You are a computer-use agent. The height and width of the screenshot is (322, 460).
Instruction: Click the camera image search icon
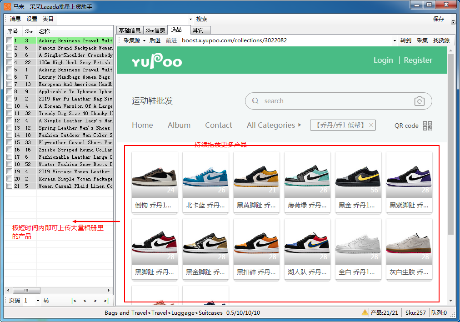click(x=419, y=101)
